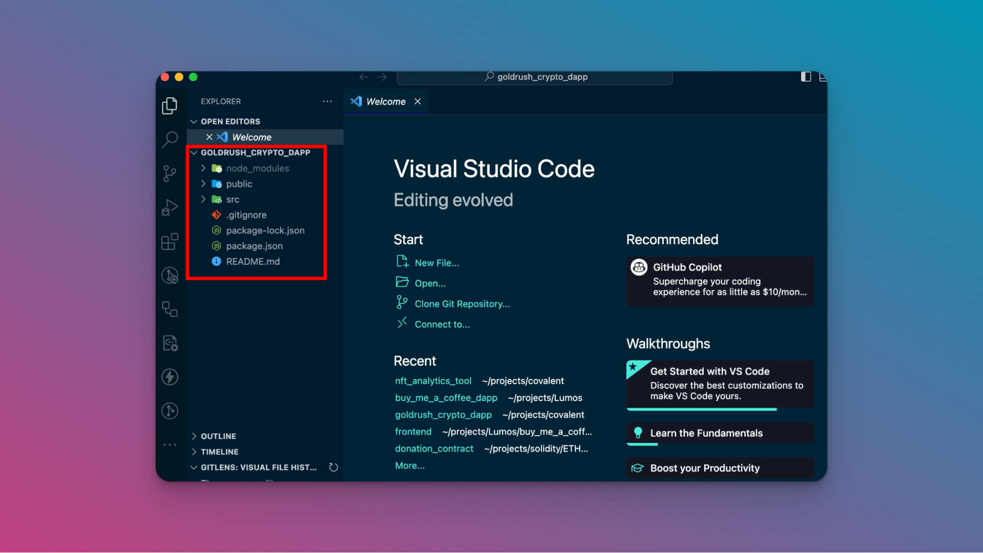Expand the node_modules folder

coord(203,168)
